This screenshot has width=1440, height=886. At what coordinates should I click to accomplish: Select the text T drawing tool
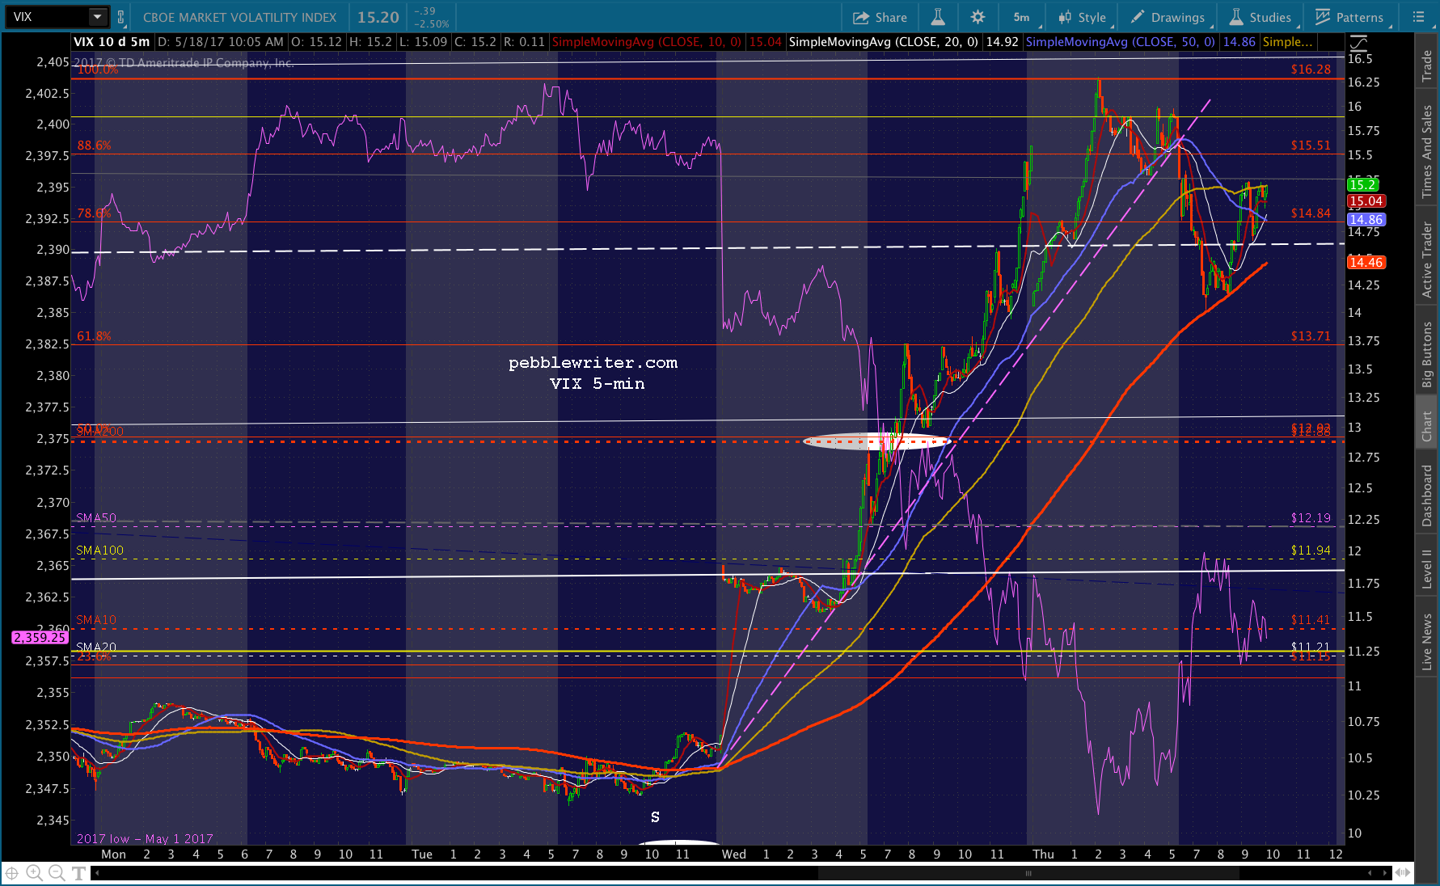78,873
